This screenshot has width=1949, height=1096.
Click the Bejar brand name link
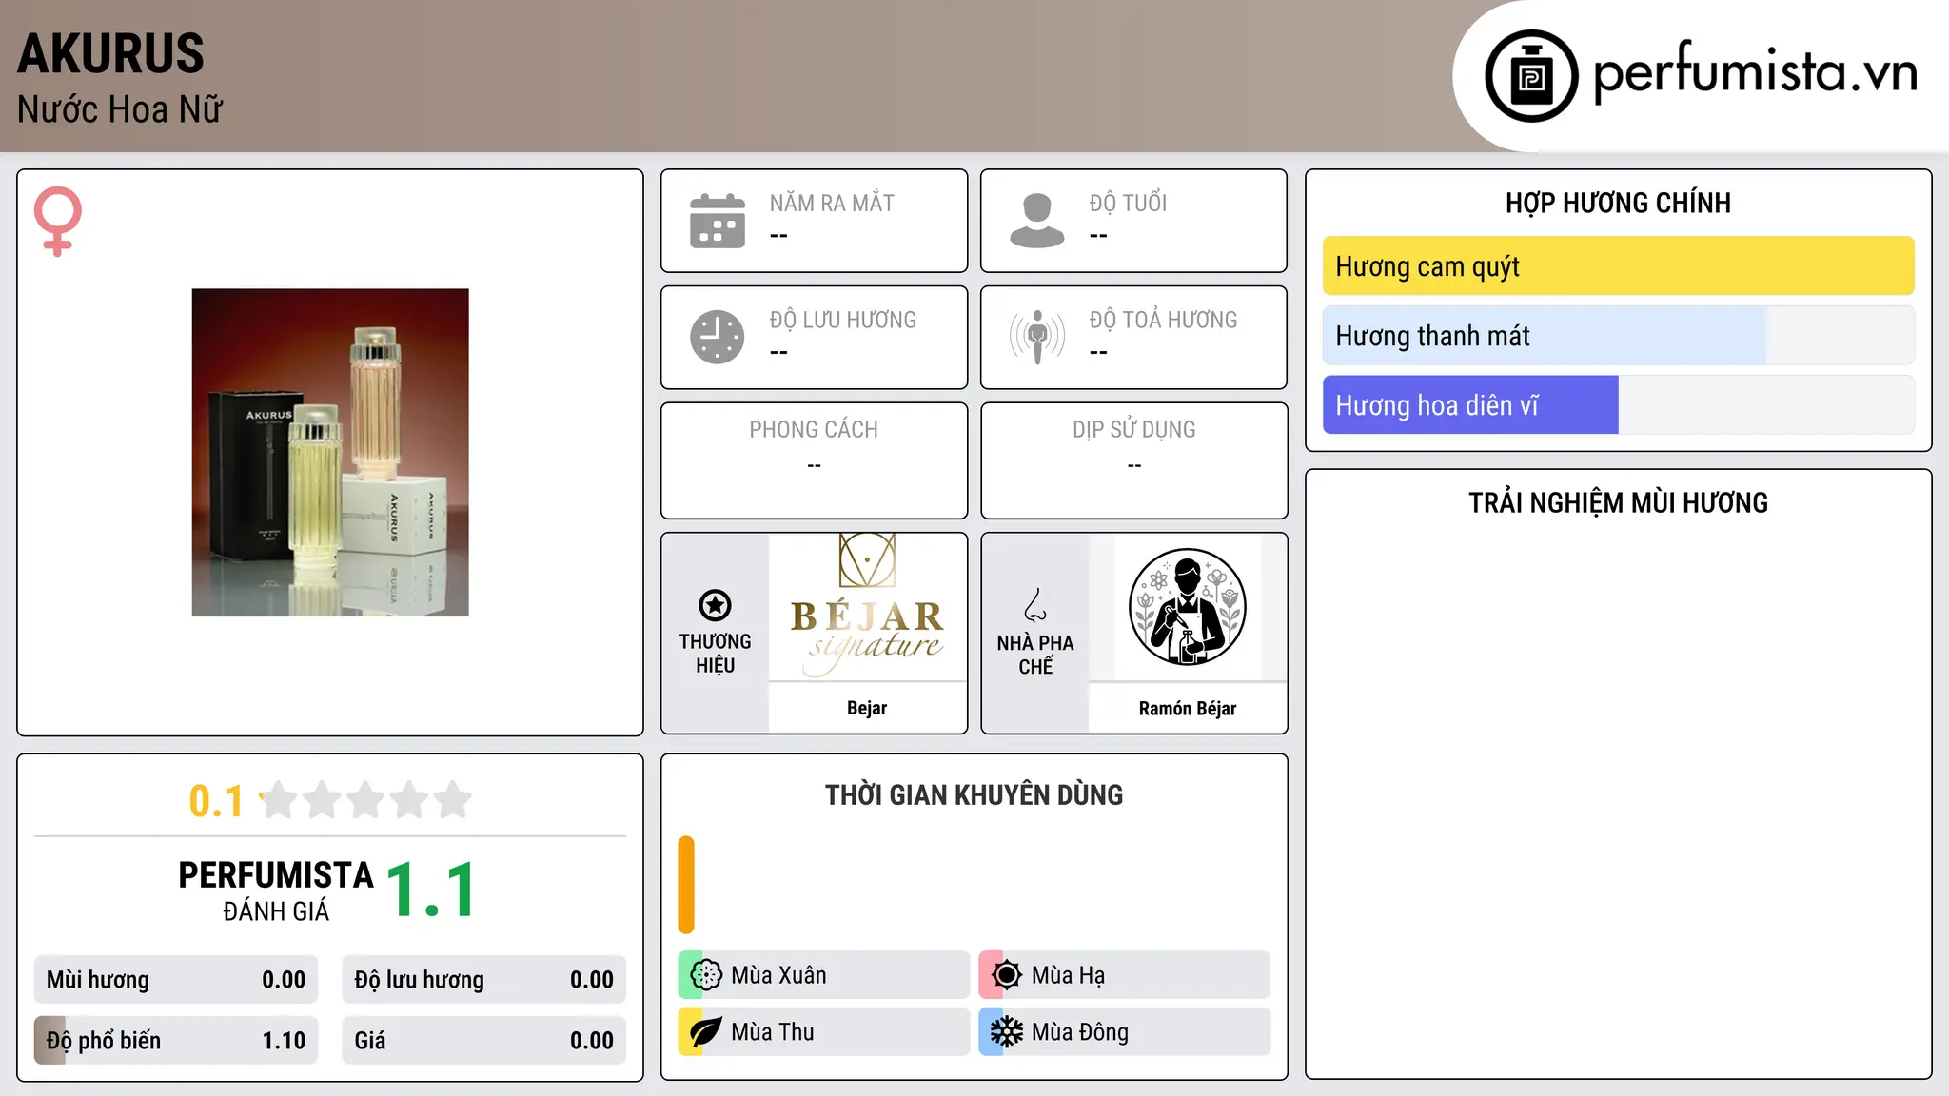tap(867, 708)
